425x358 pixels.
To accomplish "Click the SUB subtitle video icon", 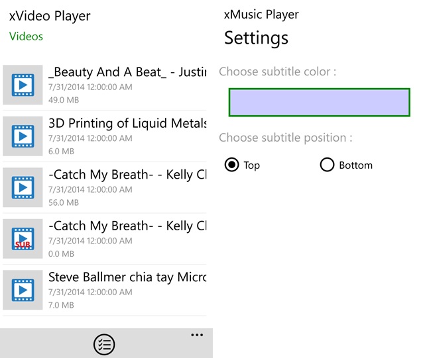I will click(23, 238).
